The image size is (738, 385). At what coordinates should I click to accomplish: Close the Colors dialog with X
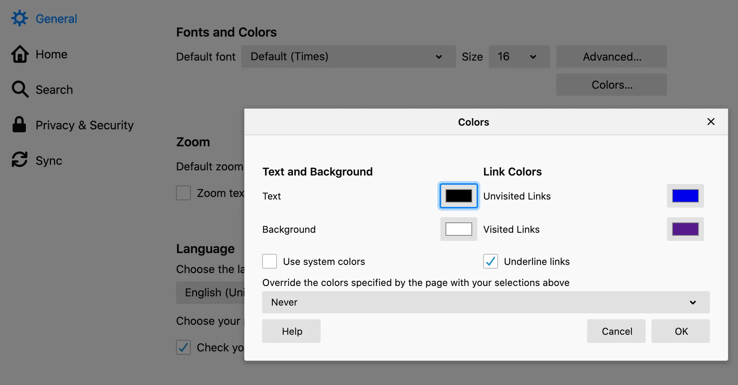pos(711,122)
